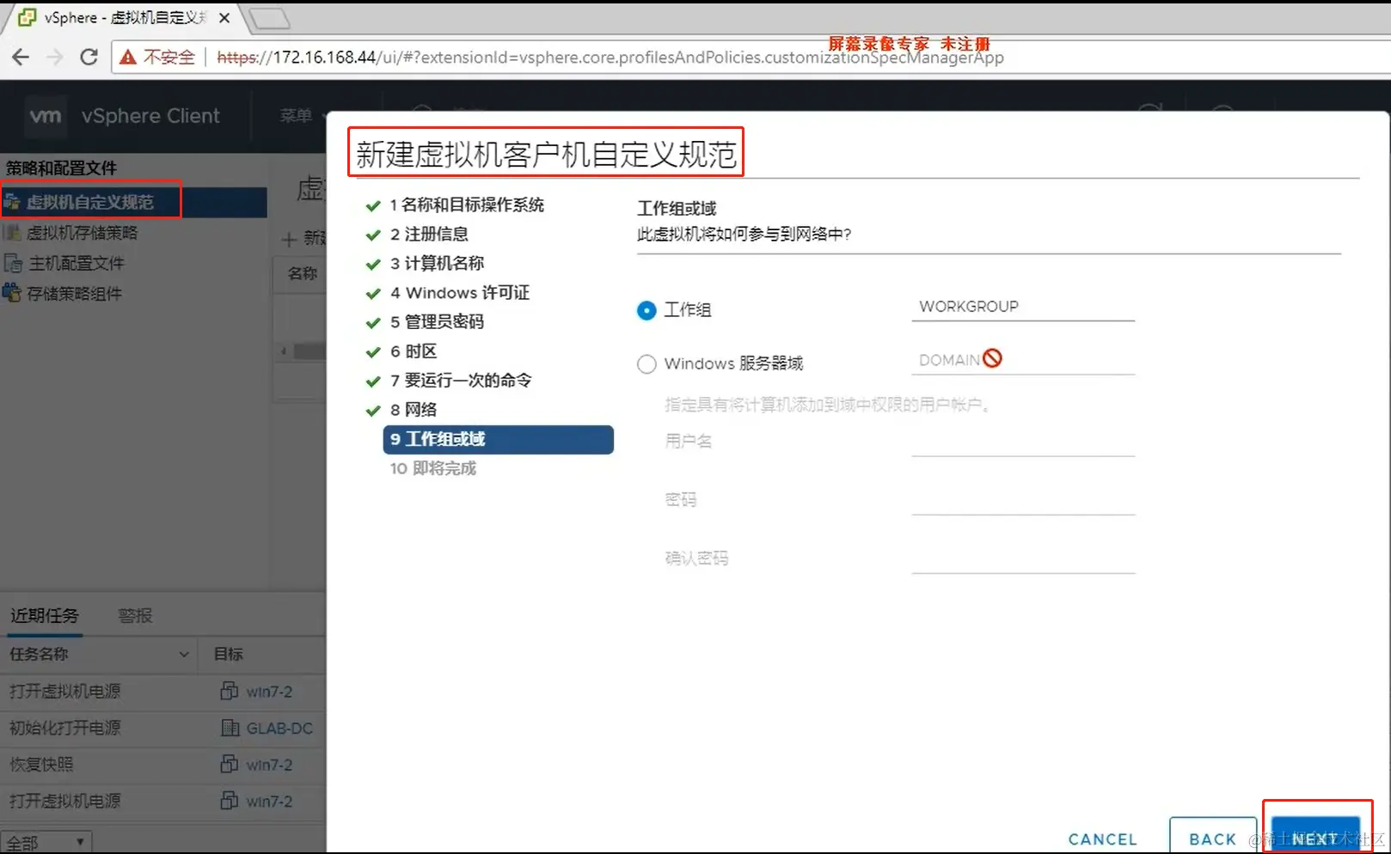This screenshot has height=854, width=1391.
Task: Click the 确认密码 input field
Action: click(1023, 558)
